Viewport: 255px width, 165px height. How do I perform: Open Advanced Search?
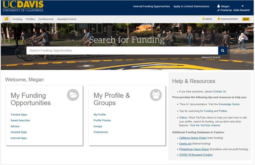(211, 57)
